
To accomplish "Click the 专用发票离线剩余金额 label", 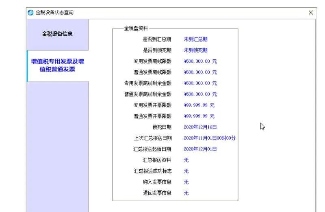I will coord(148,83).
